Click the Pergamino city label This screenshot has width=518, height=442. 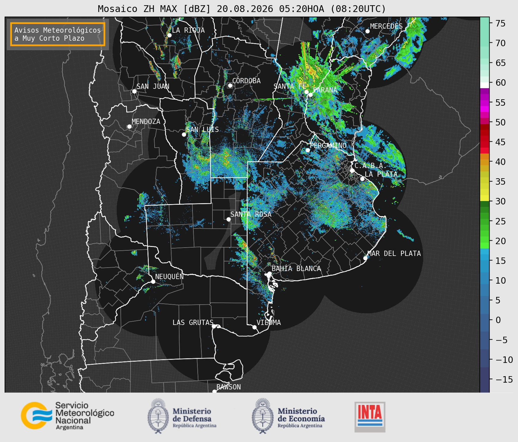pyautogui.click(x=328, y=145)
